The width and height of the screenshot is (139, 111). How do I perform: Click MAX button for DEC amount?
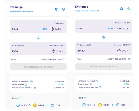111,29
